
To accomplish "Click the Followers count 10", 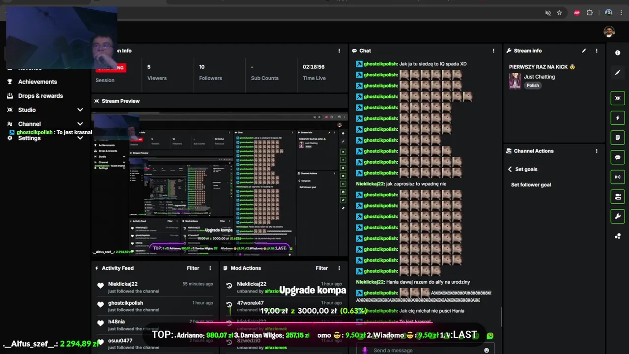I will (x=201, y=67).
